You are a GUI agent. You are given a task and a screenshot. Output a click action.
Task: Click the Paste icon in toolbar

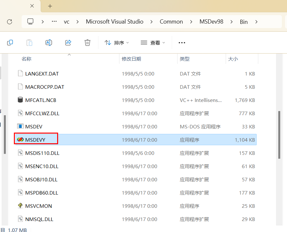pyautogui.click(x=29, y=43)
